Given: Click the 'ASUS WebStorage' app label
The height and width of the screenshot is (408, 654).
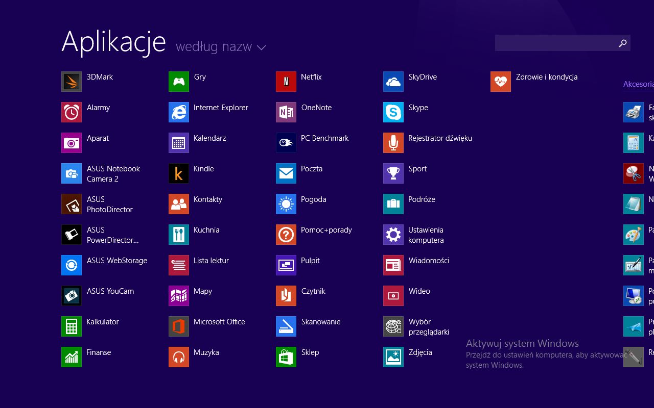Looking at the screenshot, I should click(x=117, y=261).
